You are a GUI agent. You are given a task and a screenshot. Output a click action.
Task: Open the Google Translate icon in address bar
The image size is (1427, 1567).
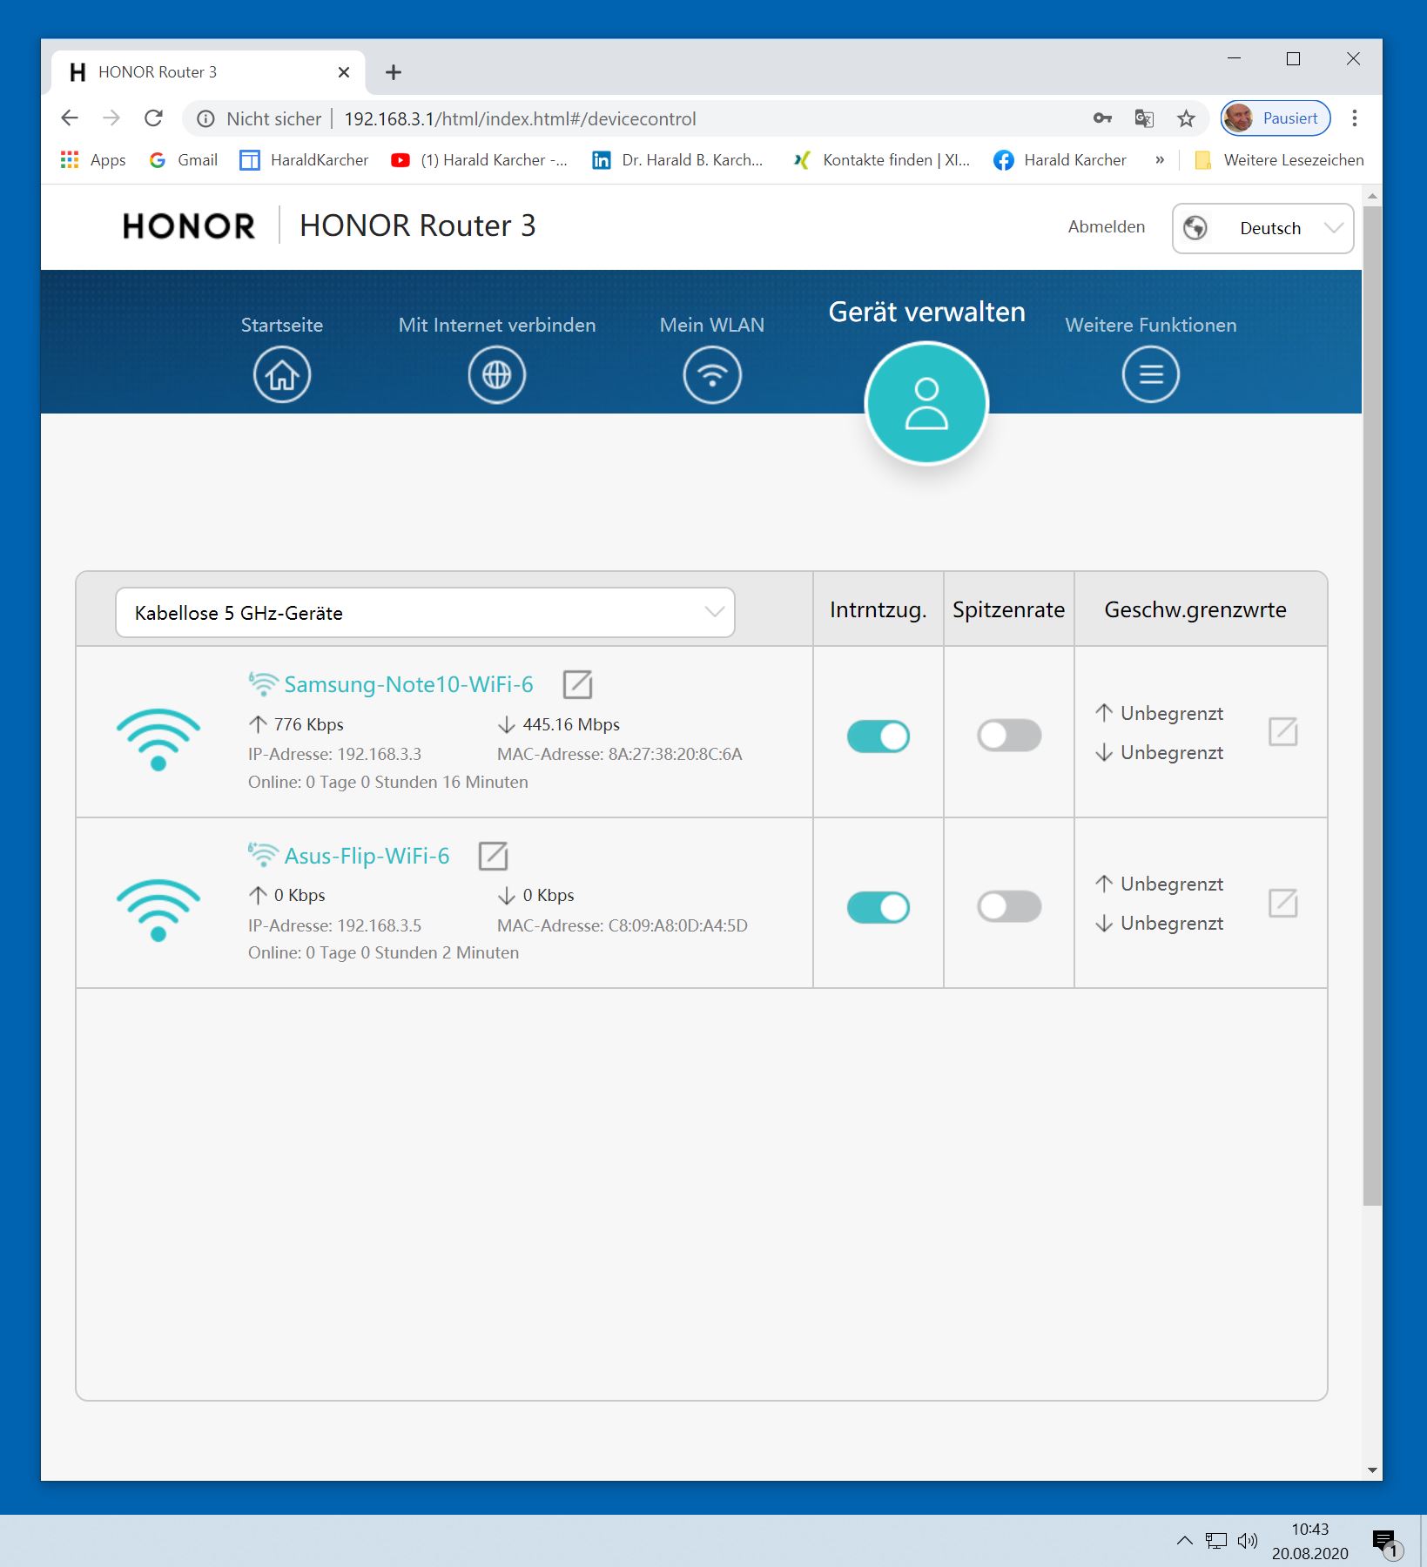coord(1144,118)
